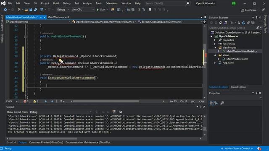The image size is (269, 151).
Task: Toggle auto-hide pin on Output panel
Action: [201, 107]
